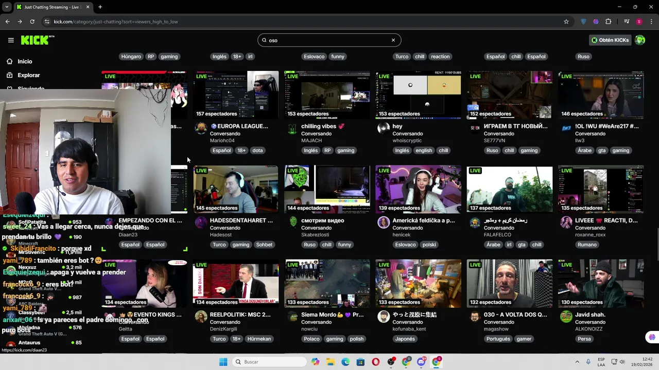Open File Explorer from the taskbar

pyautogui.click(x=330, y=362)
